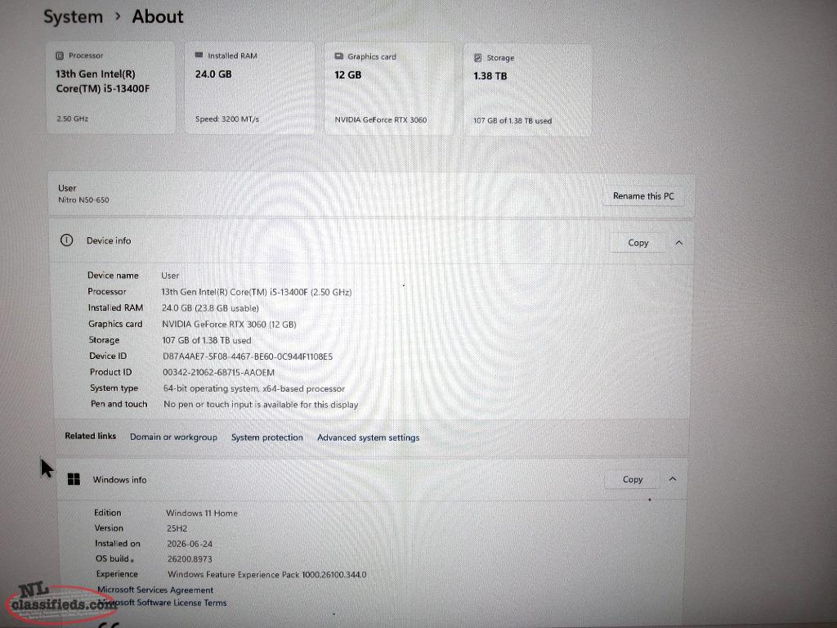The width and height of the screenshot is (837, 628).
Task: Click Rename this PC button
Action: coord(643,196)
